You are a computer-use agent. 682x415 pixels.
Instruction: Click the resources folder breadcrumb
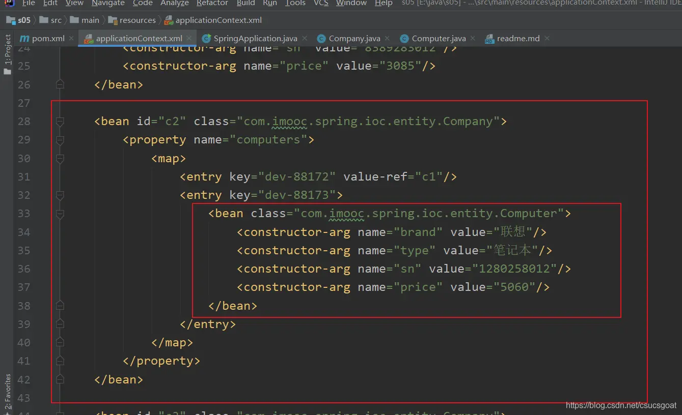138,20
